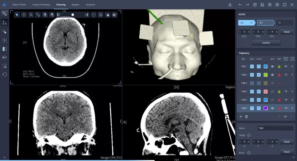Open the Guidance tab

click(x=90, y=5)
